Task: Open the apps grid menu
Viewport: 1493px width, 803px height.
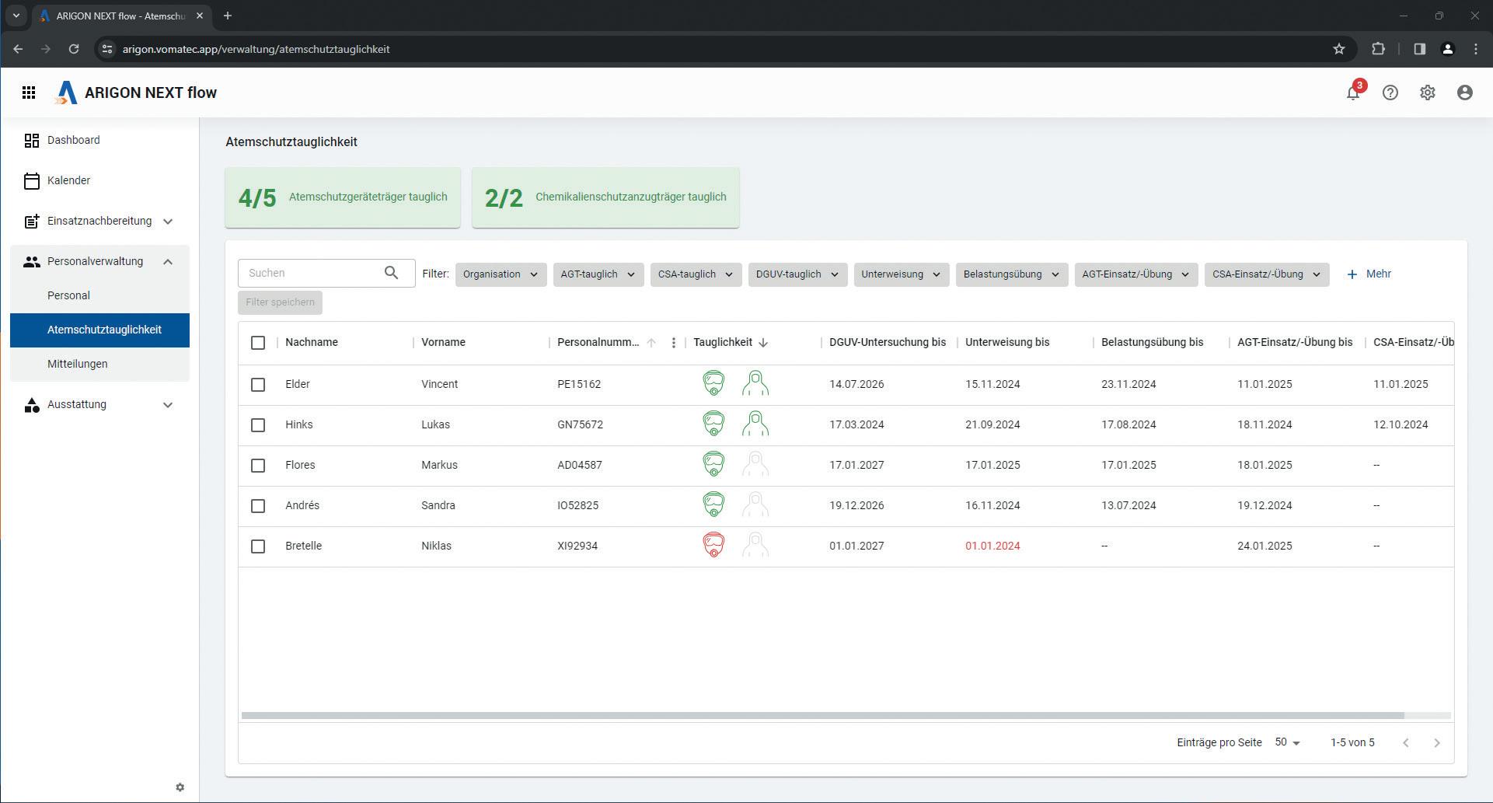Action: point(29,93)
